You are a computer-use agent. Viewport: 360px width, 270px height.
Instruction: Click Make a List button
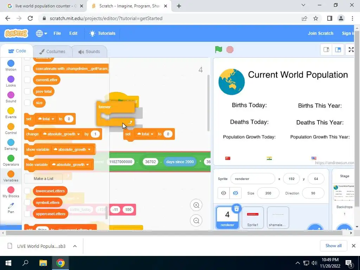[43, 179]
